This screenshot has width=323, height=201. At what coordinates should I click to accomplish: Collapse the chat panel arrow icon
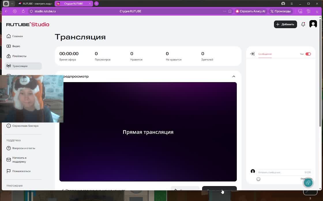[x=252, y=54]
